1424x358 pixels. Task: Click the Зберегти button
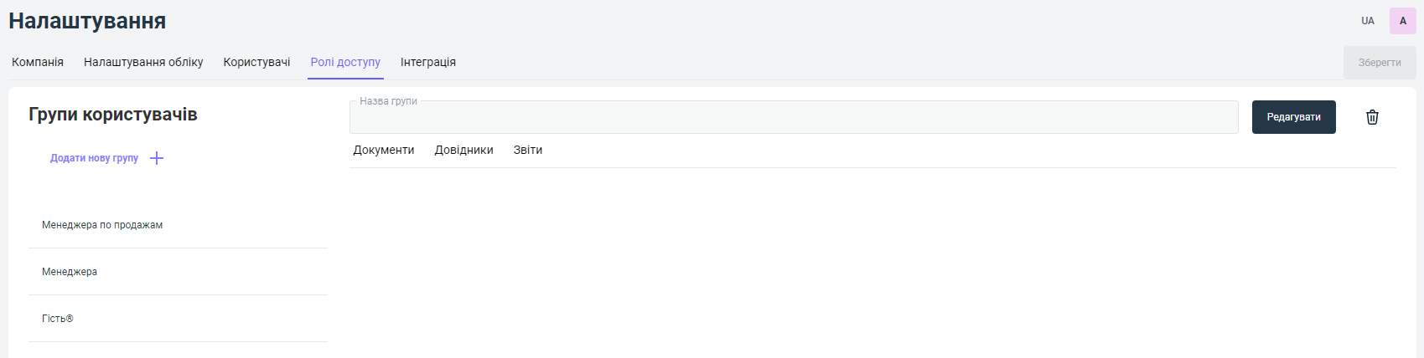click(x=1380, y=63)
